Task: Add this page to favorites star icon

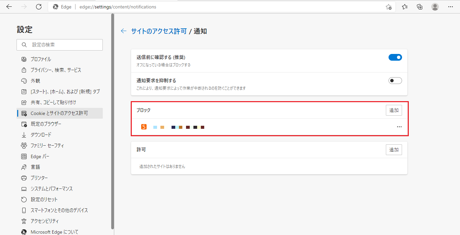Action: point(389,7)
